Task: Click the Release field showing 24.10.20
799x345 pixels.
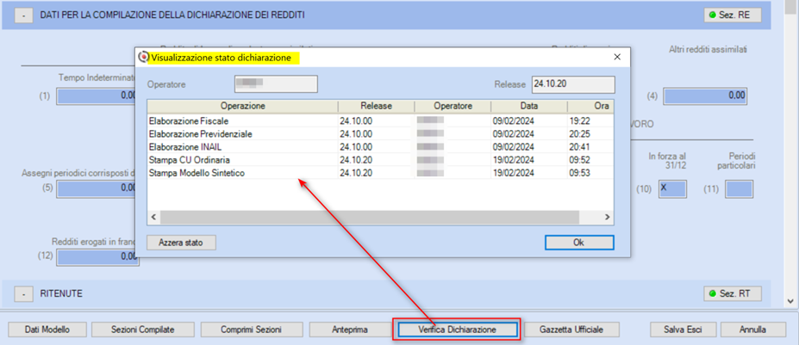Action: coord(573,84)
